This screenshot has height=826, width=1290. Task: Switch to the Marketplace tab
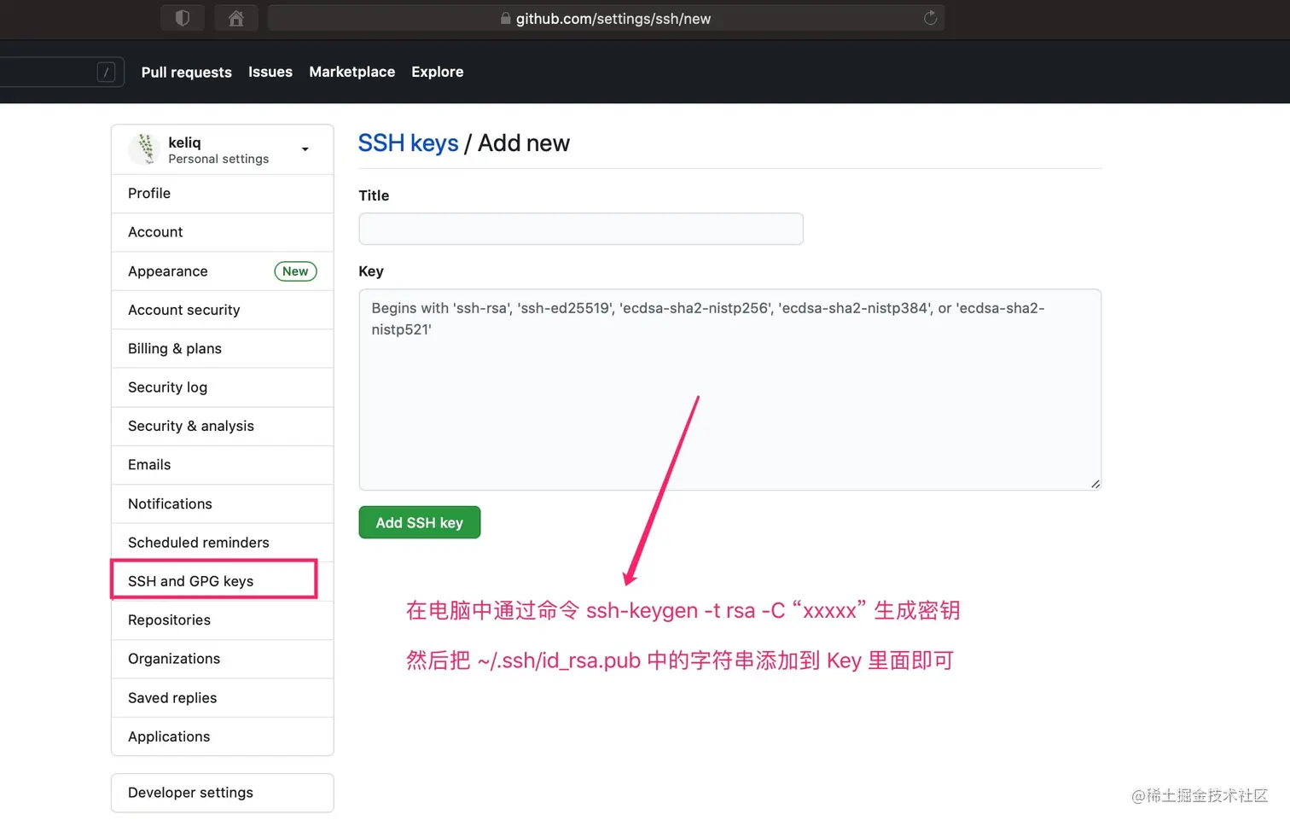coord(352,72)
